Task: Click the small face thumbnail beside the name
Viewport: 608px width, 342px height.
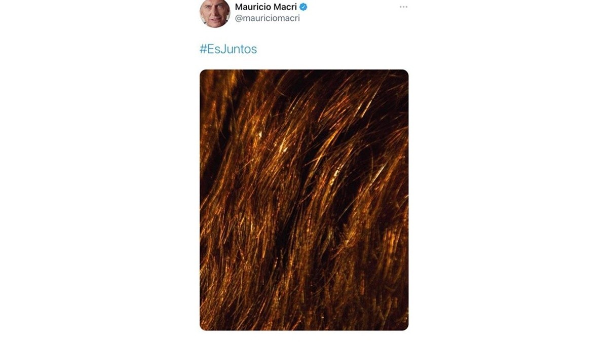Action: [x=215, y=13]
